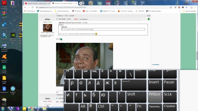
Task: Open Avast Free Antivirus desktop icon
Action: click(4, 58)
